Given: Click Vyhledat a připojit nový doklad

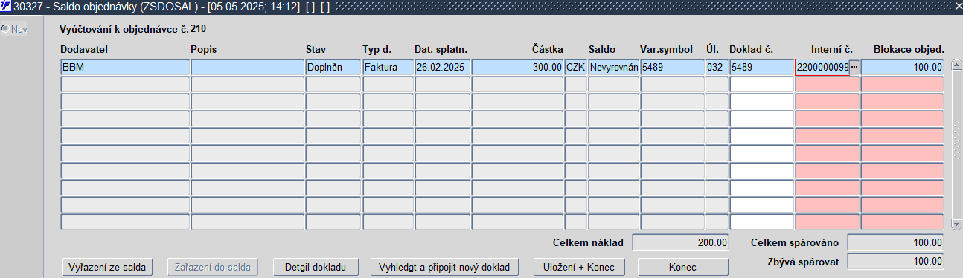Looking at the screenshot, I should pos(444,267).
